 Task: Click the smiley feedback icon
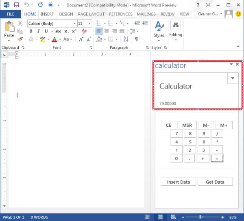238,14
